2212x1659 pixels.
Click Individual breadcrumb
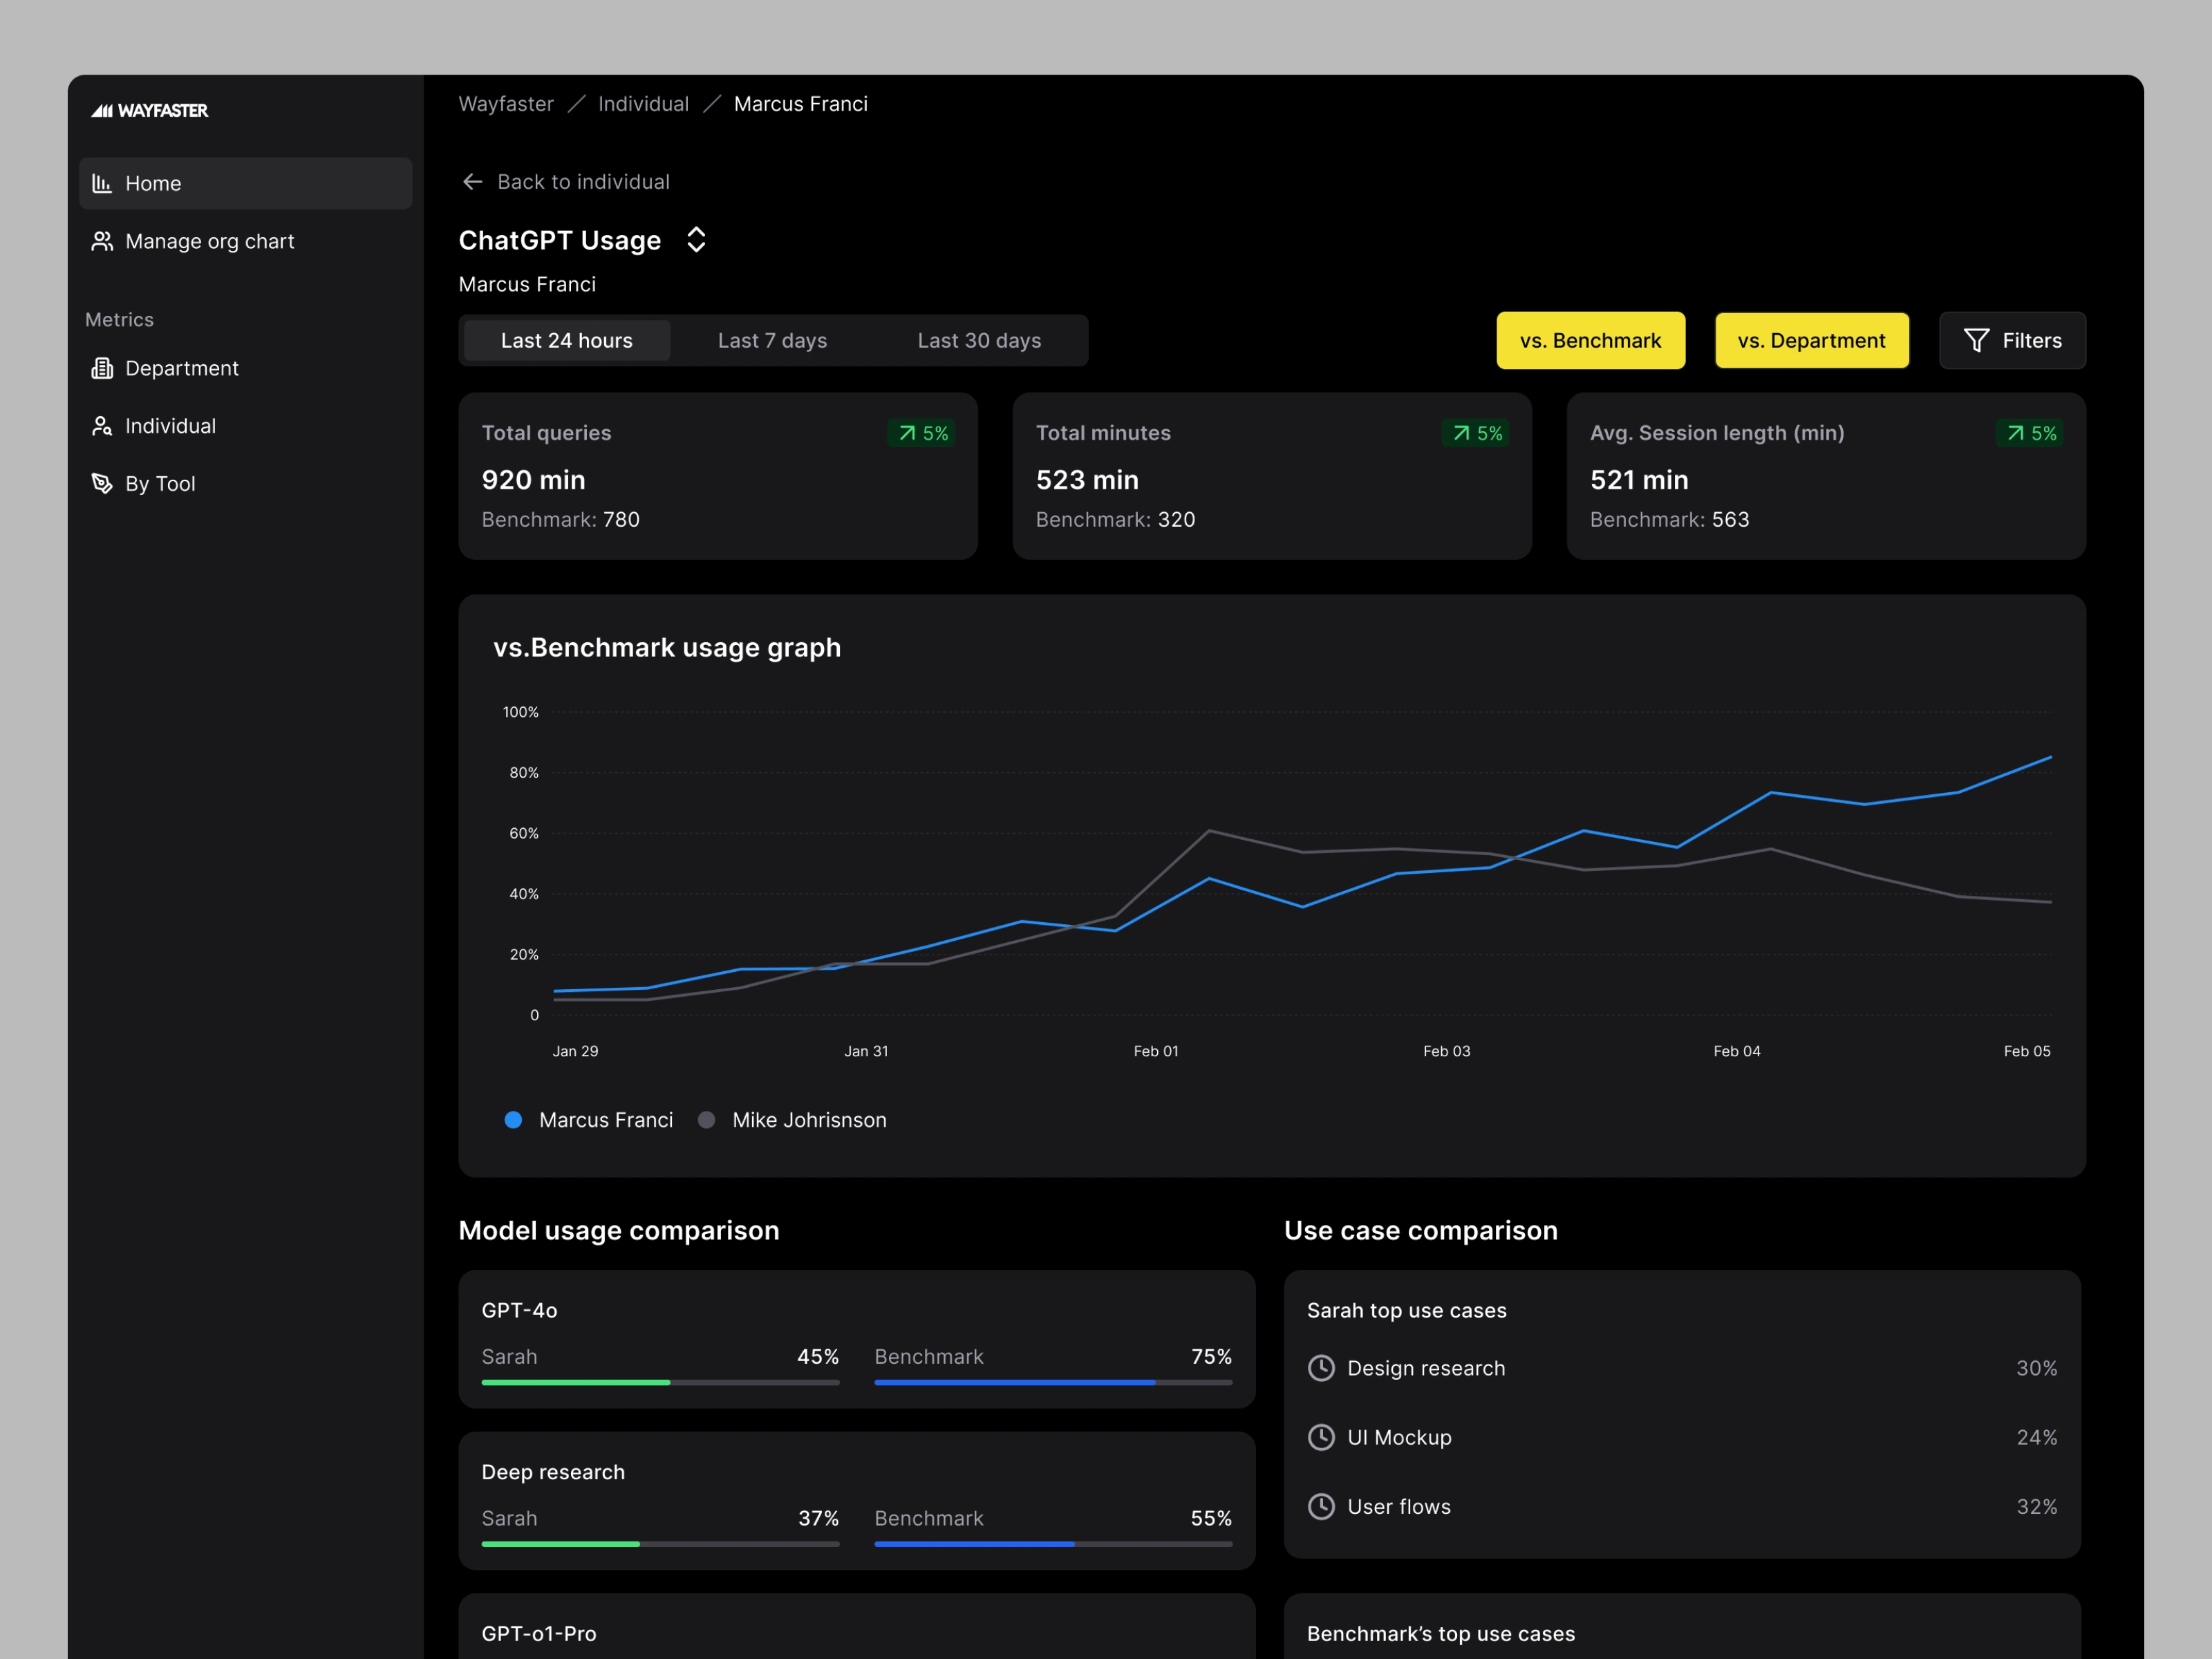coord(643,104)
